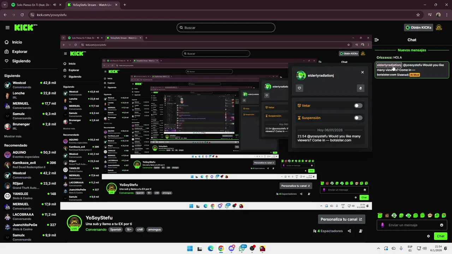The image size is (452, 254).
Task: Send message with the green Chat button
Action: [x=440, y=236]
